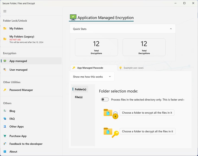The width and height of the screenshot is (198, 156).
Task: Open the About page
Action: (x=31, y=151)
